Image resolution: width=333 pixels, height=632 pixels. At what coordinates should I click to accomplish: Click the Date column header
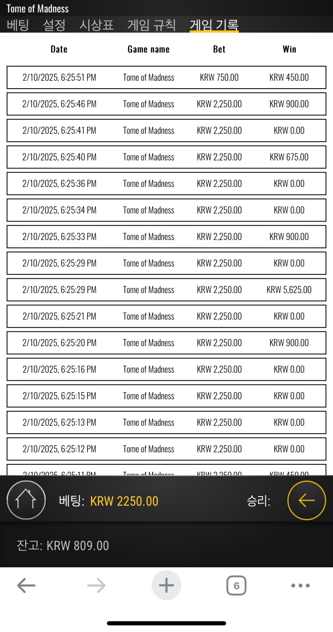(x=59, y=49)
